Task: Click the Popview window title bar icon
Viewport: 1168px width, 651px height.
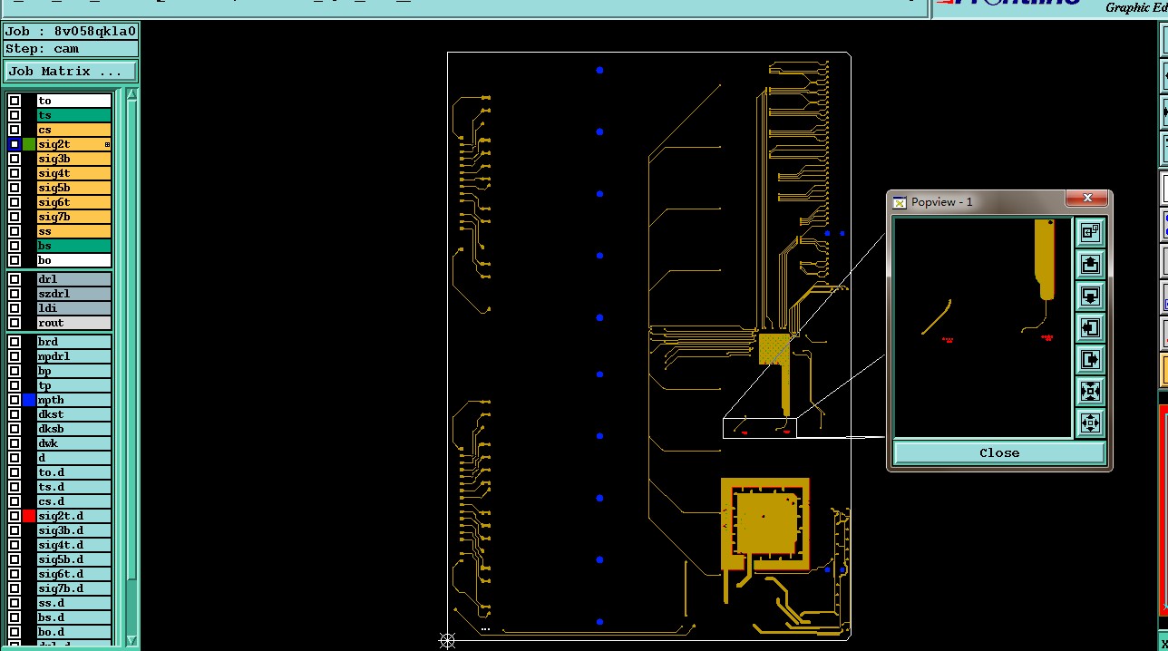Action: tap(900, 202)
